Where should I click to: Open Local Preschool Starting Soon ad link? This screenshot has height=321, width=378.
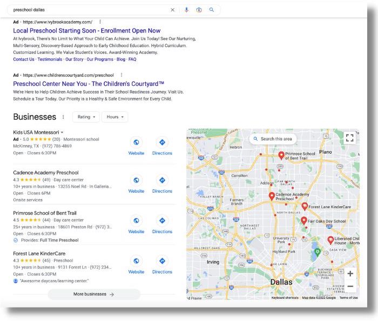[x=87, y=31]
